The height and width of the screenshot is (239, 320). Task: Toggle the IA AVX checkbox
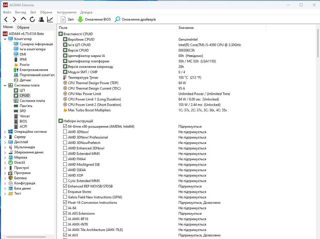pos(65,235)
